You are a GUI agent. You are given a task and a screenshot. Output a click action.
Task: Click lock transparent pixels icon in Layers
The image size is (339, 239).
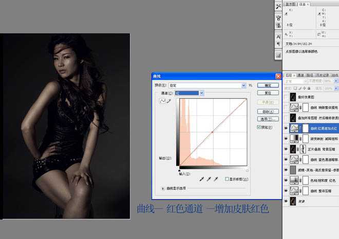pos(295,88)
